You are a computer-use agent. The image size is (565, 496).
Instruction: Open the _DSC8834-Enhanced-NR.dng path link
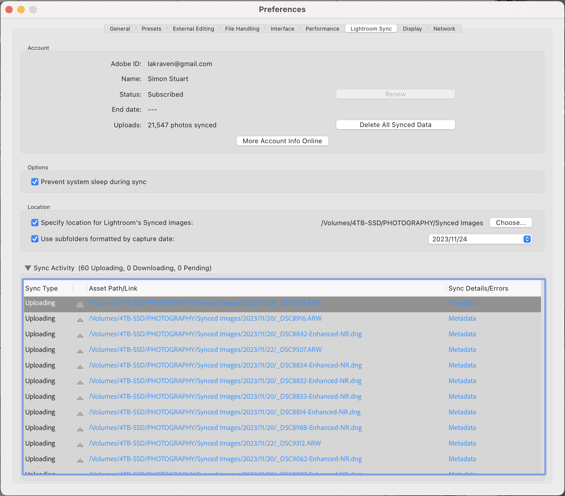coord(225,365)
